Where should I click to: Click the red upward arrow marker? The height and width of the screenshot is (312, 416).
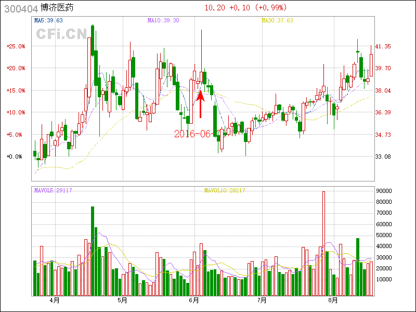click(x=200, y=105)
